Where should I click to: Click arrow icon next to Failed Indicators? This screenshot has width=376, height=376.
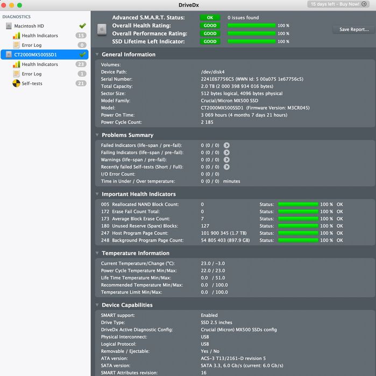[226, 146]
